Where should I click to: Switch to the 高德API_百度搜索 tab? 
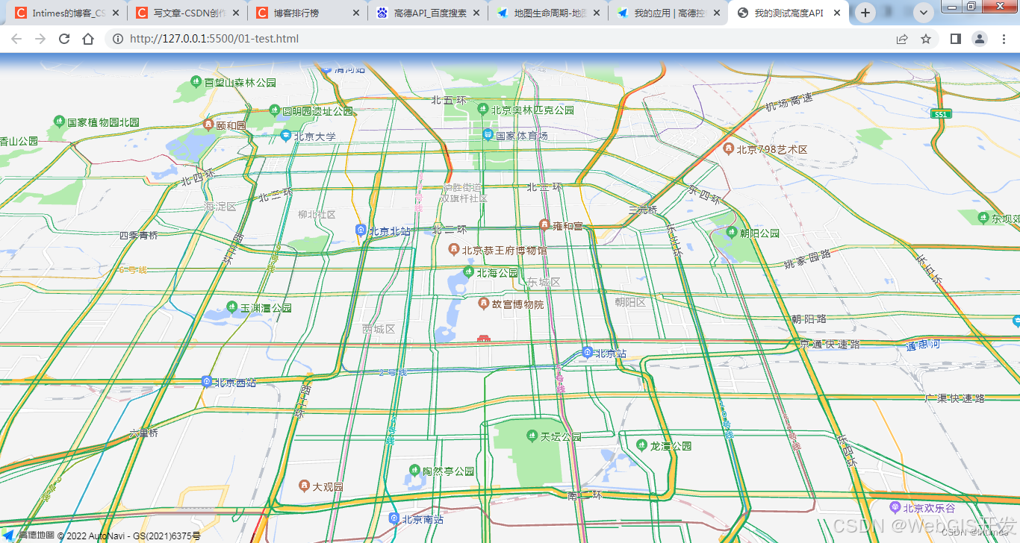429,13
